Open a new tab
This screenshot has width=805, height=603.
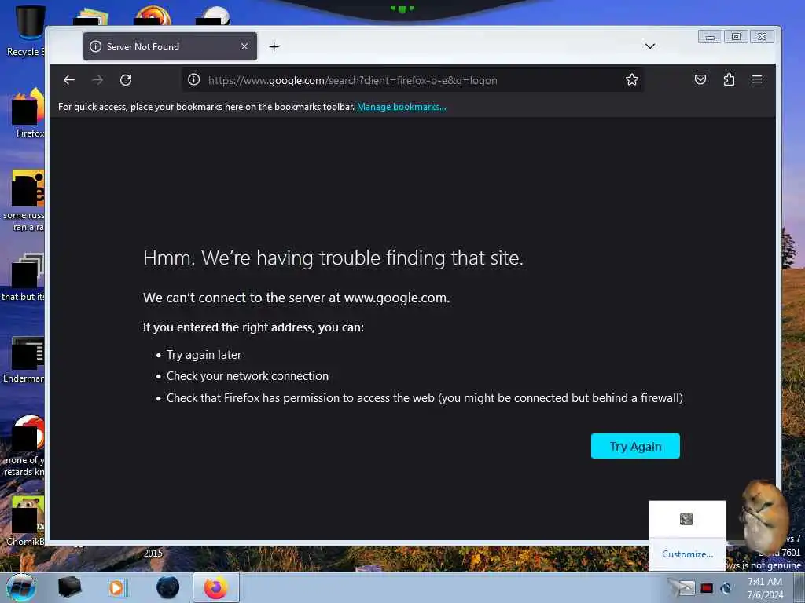point(274,46)
